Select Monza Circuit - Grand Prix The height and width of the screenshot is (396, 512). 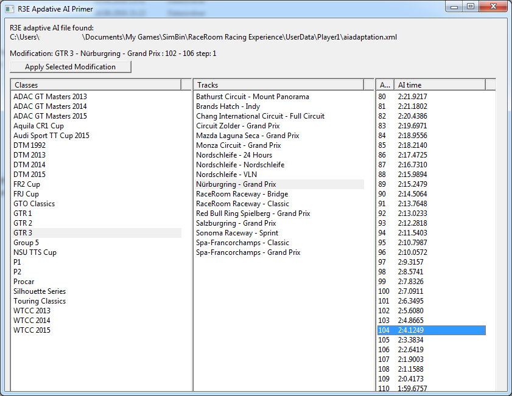279,145
